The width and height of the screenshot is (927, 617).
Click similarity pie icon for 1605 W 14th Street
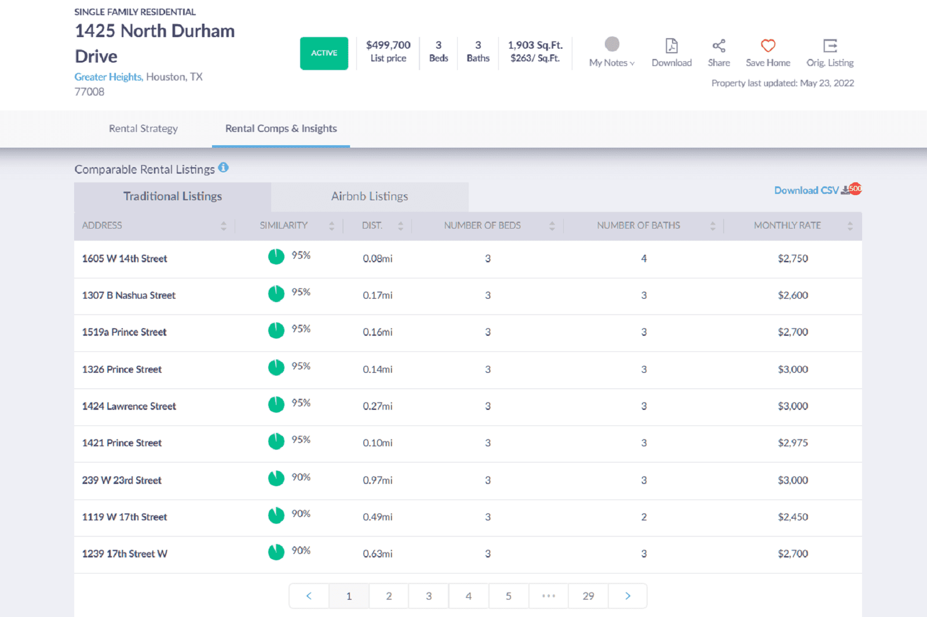point(276,256)
